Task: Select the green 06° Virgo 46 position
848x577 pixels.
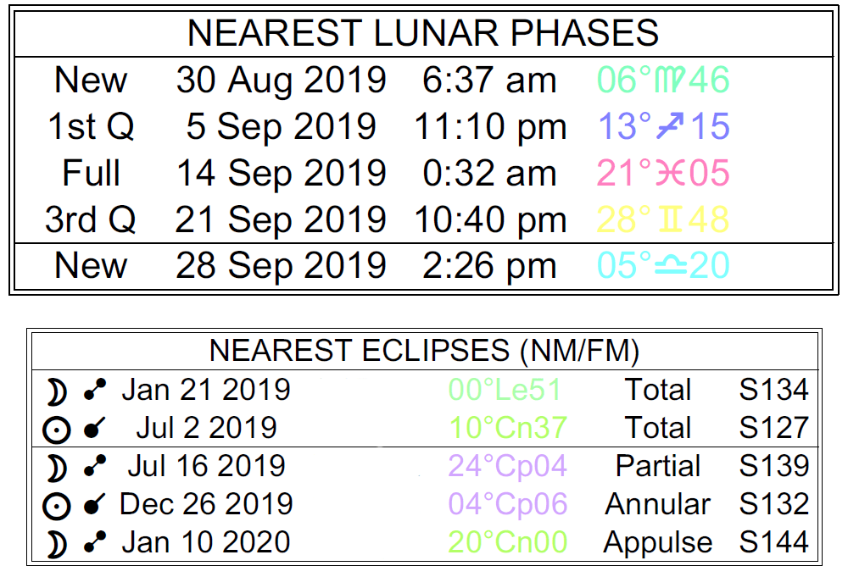Action: pyautogui.click(x=663, y=80)
